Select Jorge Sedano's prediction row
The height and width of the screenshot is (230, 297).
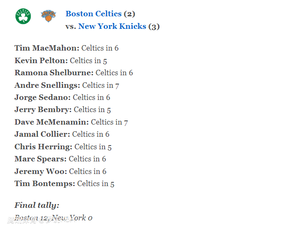pyautogui.click(x=62, y=97)
